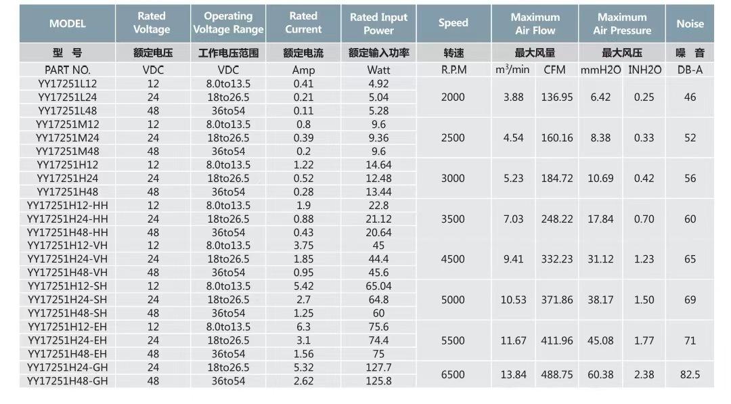Click the Operating Voltage Range header

coord(228,23)
